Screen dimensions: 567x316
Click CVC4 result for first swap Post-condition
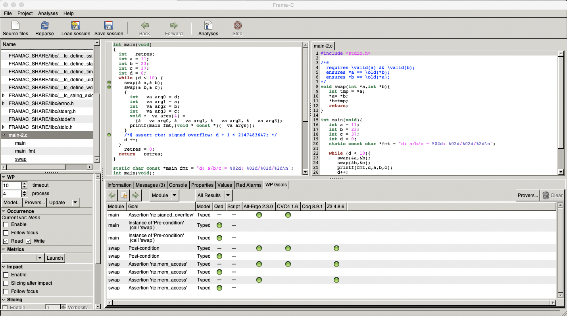point(288,248)
